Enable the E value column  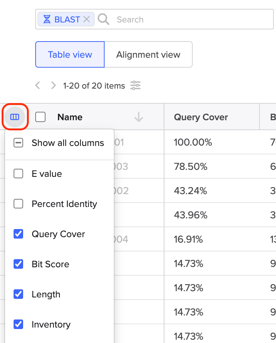click(x=18, y=174)
